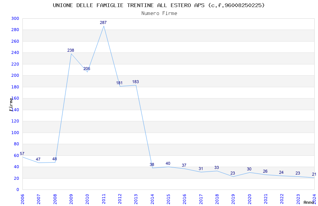
Task: Click the x-axis year label 2018
Action: (217, 199)
